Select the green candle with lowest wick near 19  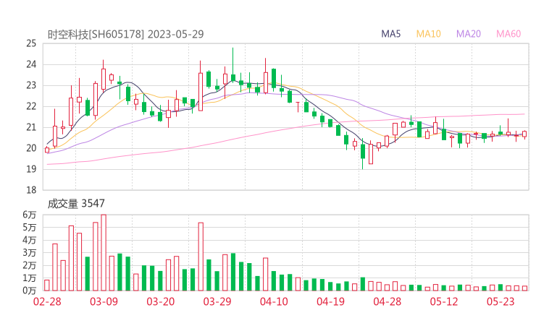pos(363,153)
